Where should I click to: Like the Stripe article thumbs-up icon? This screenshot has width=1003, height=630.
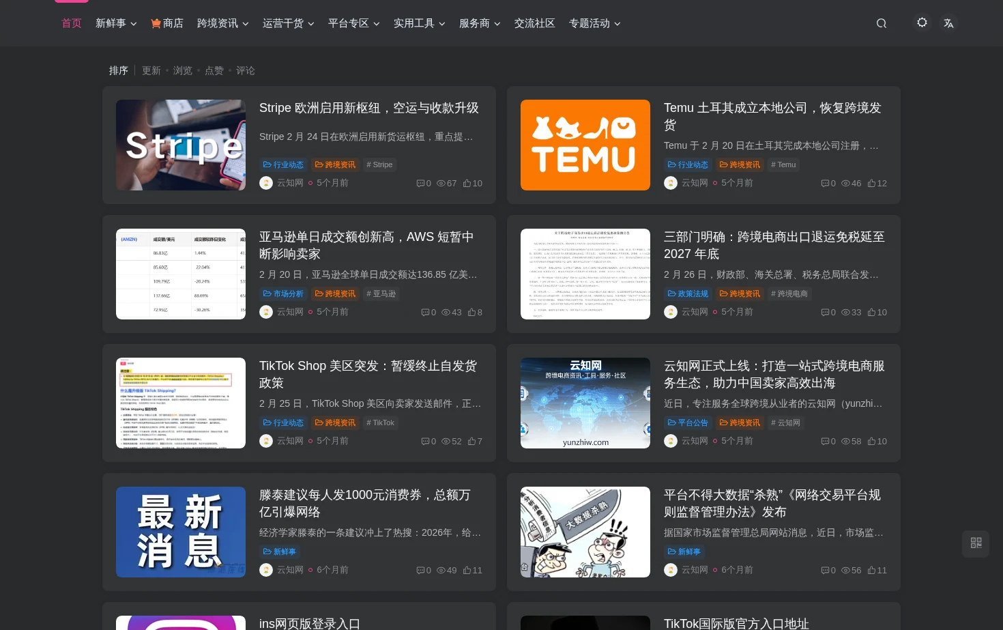(467, 184)
